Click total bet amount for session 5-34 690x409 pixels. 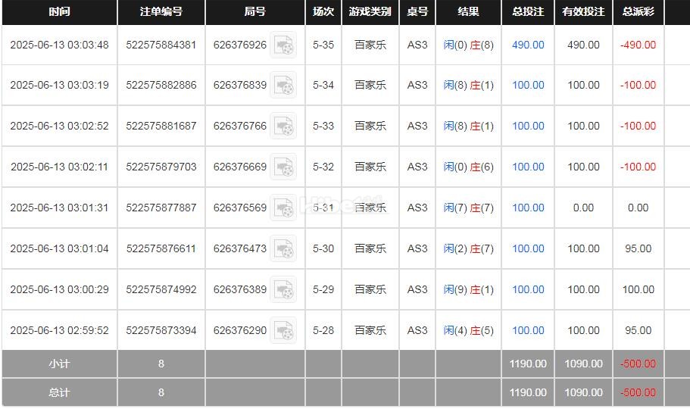pyautogui.click(x=528, y=85)
